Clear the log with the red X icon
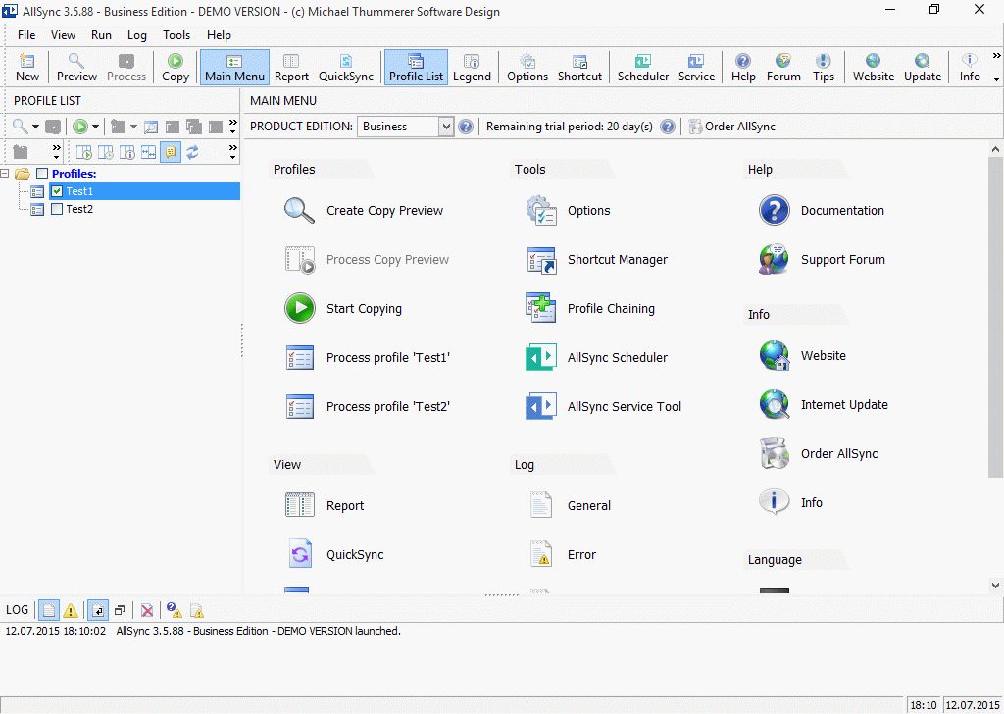Viewport: 1004px width, 714px height. tap(146, 610)
